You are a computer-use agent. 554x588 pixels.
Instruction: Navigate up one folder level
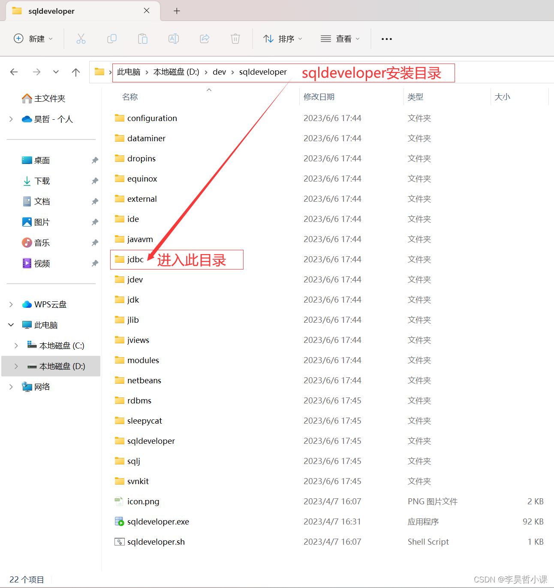tap(76, 72)
